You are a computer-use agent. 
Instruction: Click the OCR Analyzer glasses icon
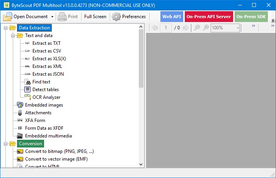27,97
